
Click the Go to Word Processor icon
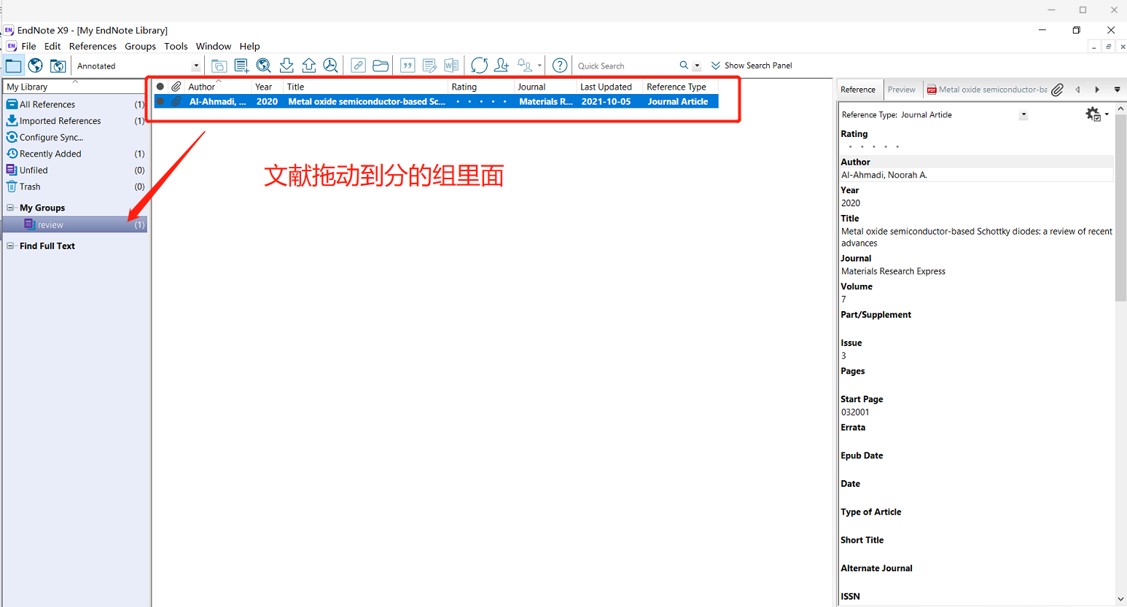click(451, 66)
